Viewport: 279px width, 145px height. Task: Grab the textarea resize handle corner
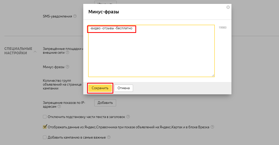(x=213, y=75)
